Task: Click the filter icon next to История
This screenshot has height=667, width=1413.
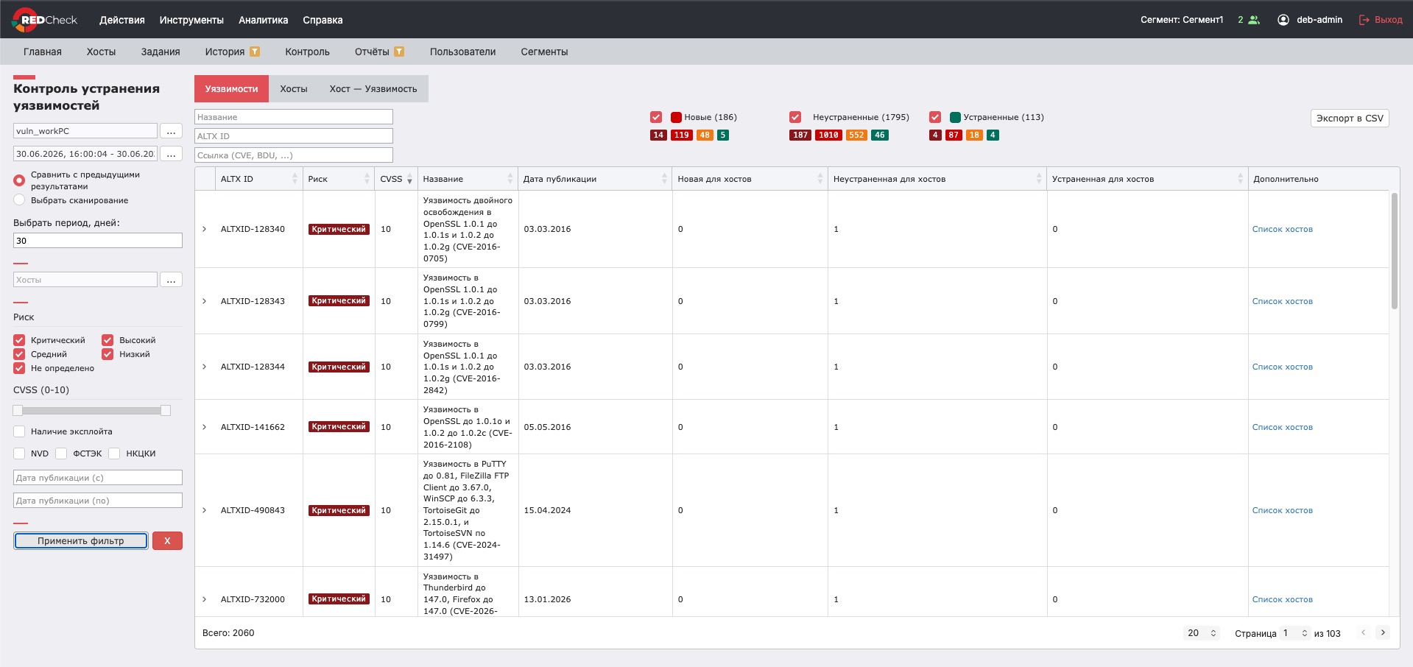Action: pos(255,52)
